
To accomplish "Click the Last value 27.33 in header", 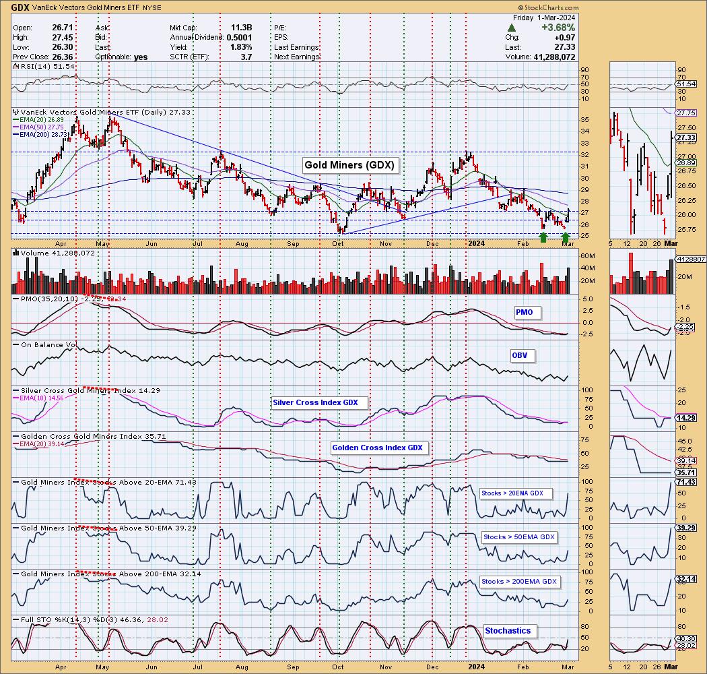I will [x=566, y=47].
